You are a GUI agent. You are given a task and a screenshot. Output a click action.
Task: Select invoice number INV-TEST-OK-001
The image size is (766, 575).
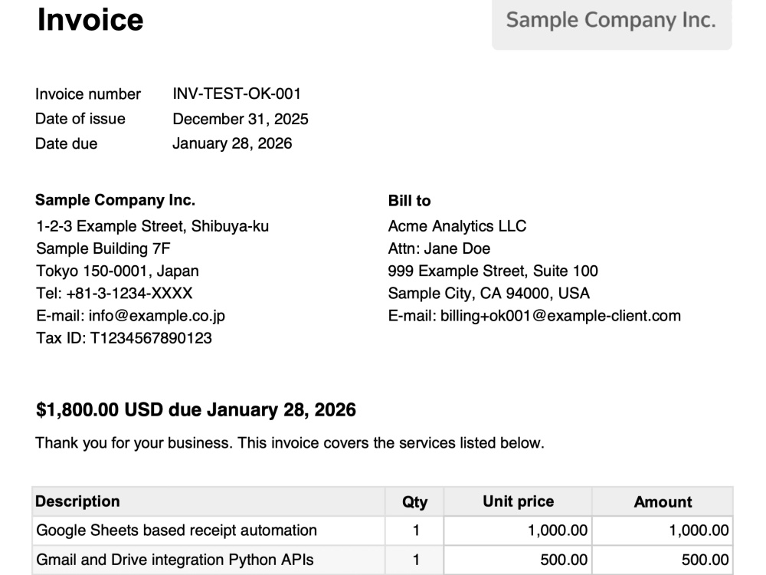237,94
